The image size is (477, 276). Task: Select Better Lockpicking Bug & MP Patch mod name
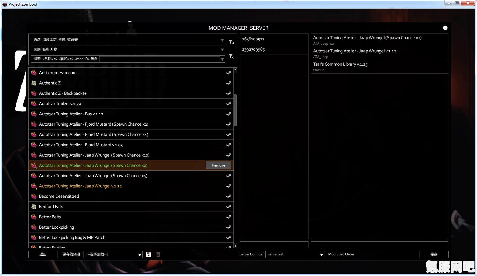[72, 237]
